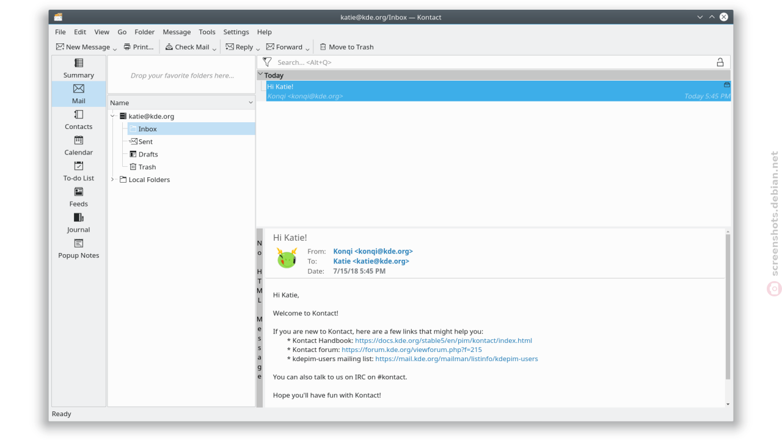The image size is (782, 440).
Task: Open the To-do List component
Action: pyautogui.click(x=78, y=170)
